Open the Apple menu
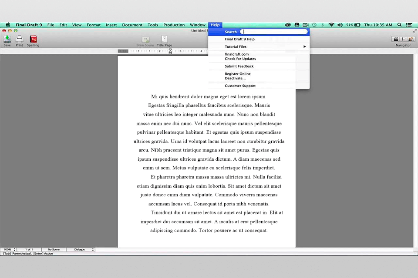The width and height of the screenshot is (418, 278). 8,25
